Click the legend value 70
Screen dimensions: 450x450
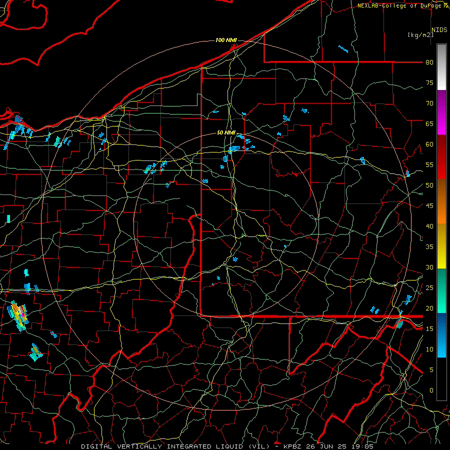[x=429, y=103]
